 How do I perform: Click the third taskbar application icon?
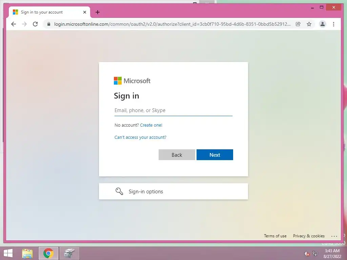point(69,253)
